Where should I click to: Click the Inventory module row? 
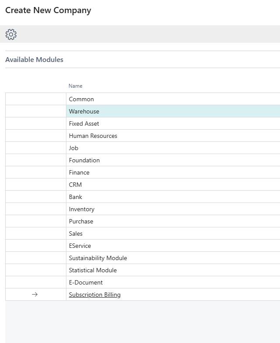[82, 209]
